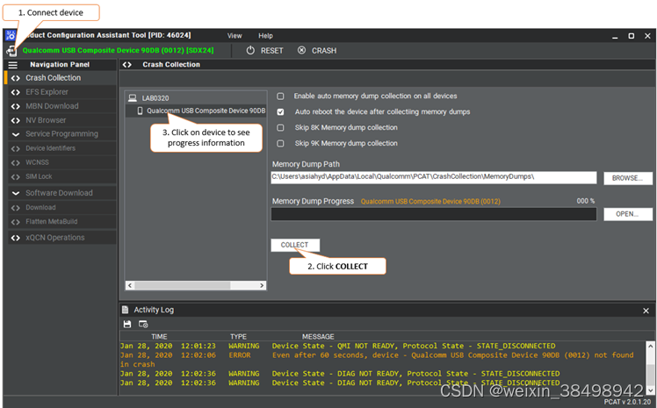The width and height of the screenshot is (657, 408).
Task: Click the OPEN button
Action: [628, 214]
